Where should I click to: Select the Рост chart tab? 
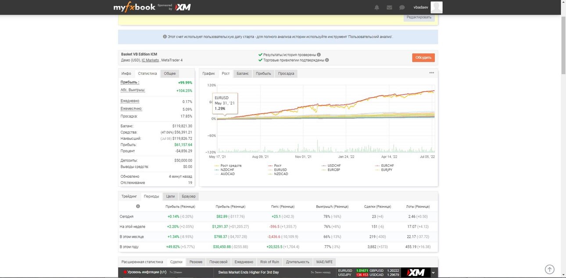click(x=226, y=74)
